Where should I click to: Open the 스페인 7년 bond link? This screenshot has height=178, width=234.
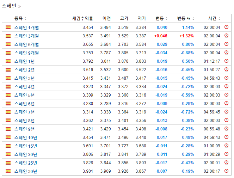pyautogui.click(x=24, y=112)
